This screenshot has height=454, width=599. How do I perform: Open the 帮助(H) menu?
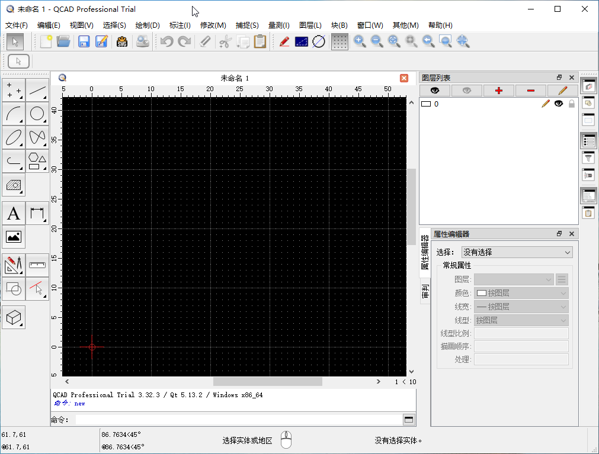tap(440, 25)
